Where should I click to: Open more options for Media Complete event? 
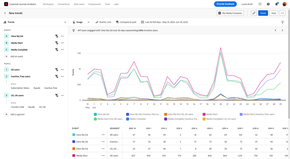pyautogui.click(x=62, y=50)
